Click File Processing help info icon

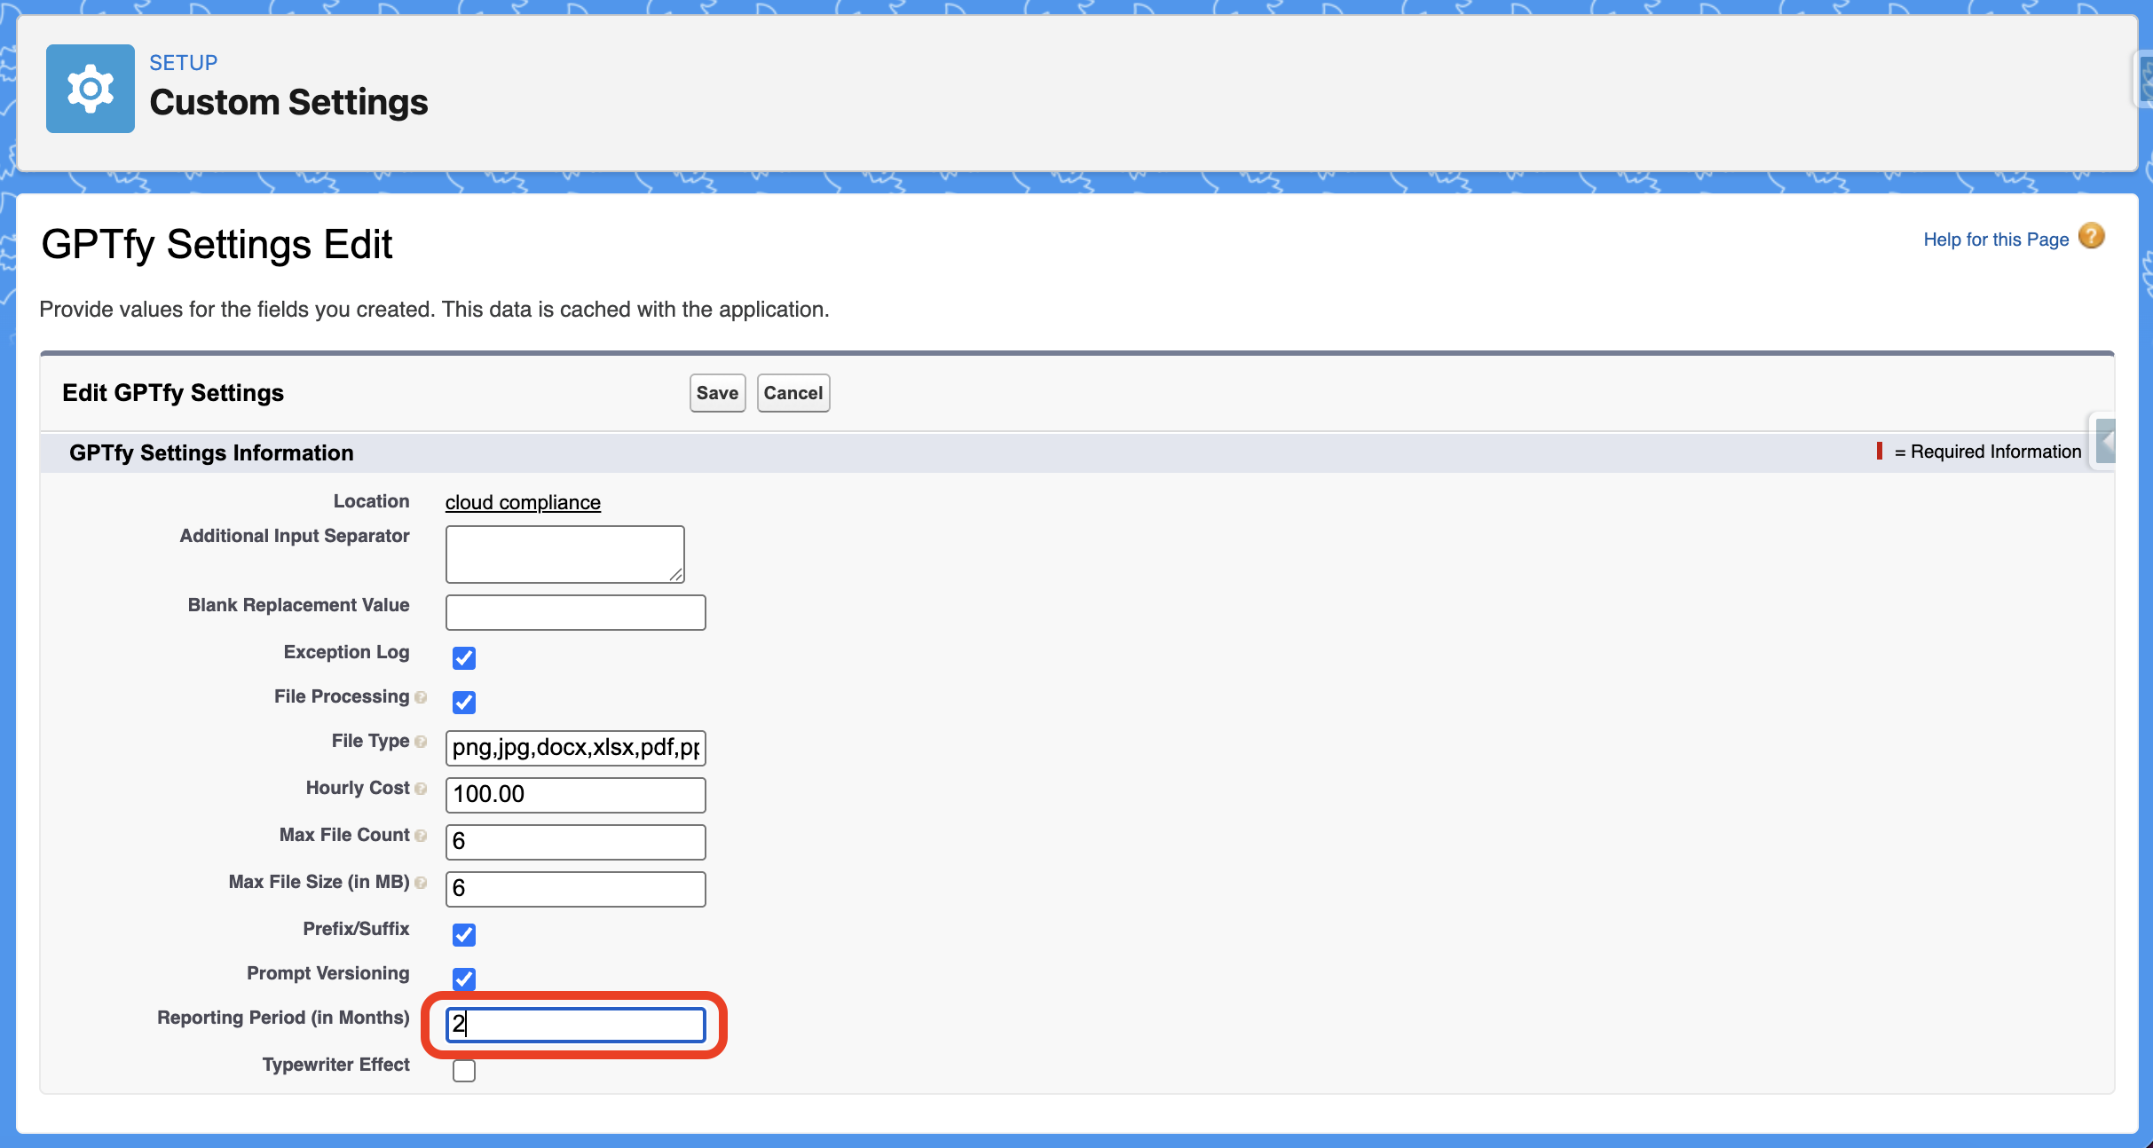point(421,697)
